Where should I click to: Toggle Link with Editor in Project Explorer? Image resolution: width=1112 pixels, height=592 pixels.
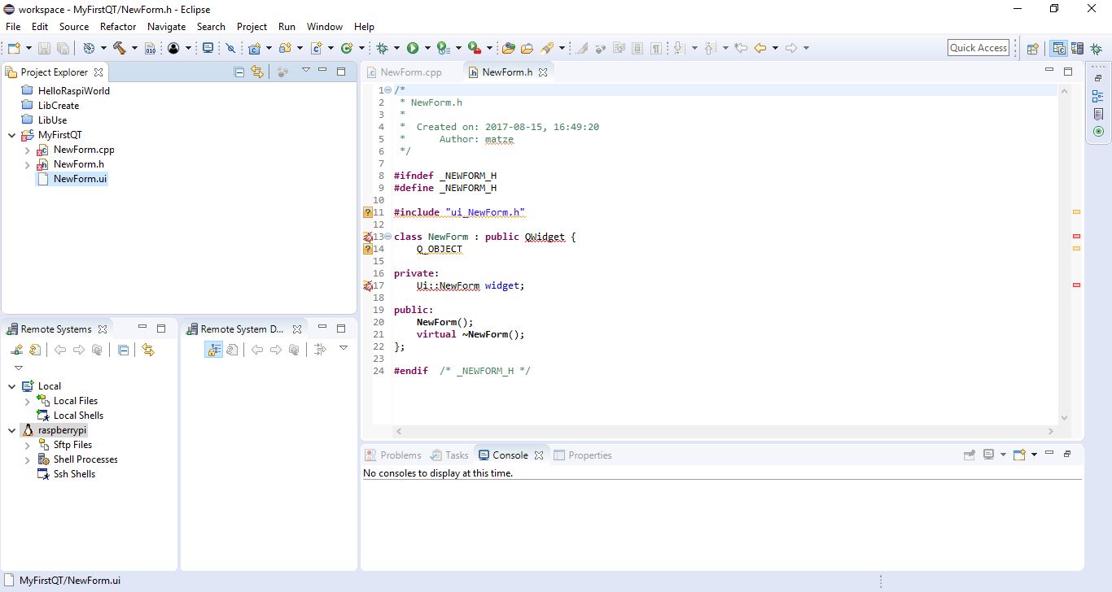257,72
